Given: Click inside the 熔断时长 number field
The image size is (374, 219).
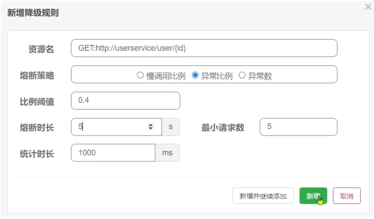Looking at the screenshot, I should click(x=110, y=127).
